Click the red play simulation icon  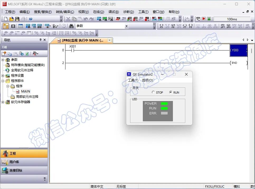(204, 19)
